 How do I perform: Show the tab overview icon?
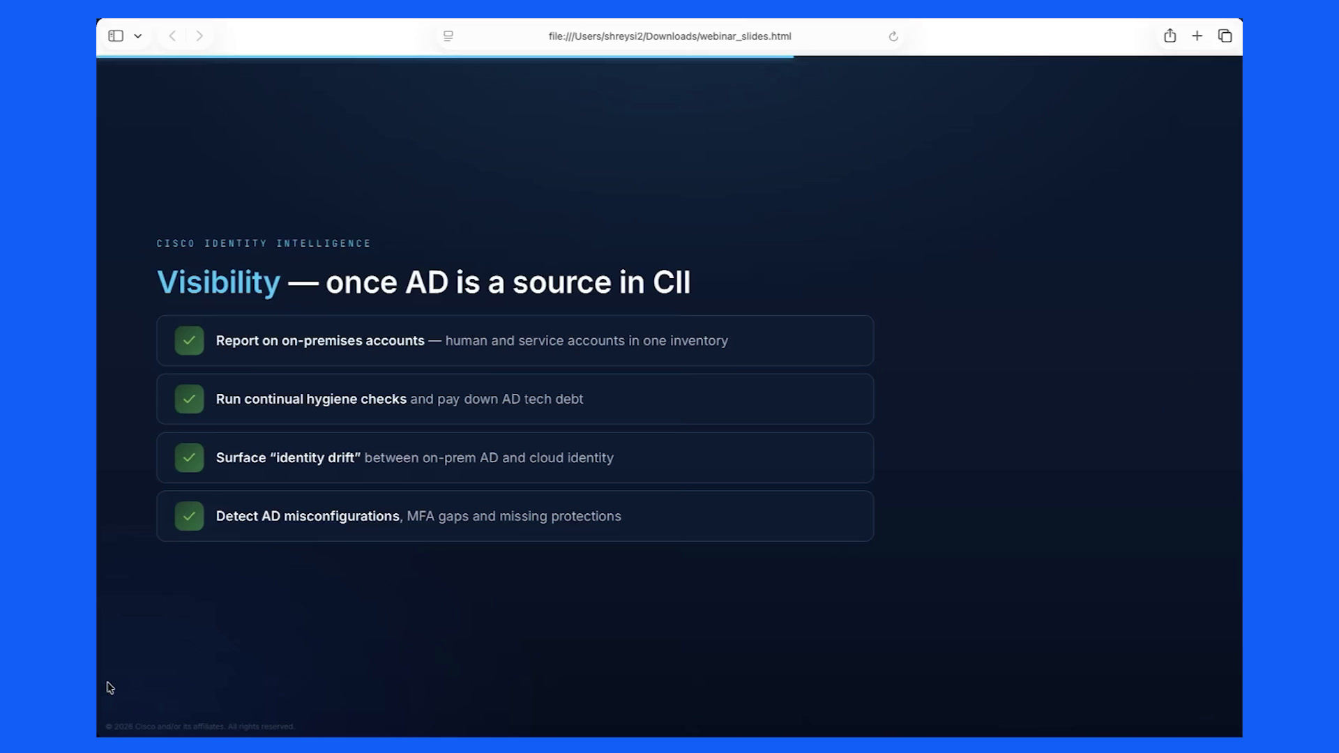[x=1225, y=36]
